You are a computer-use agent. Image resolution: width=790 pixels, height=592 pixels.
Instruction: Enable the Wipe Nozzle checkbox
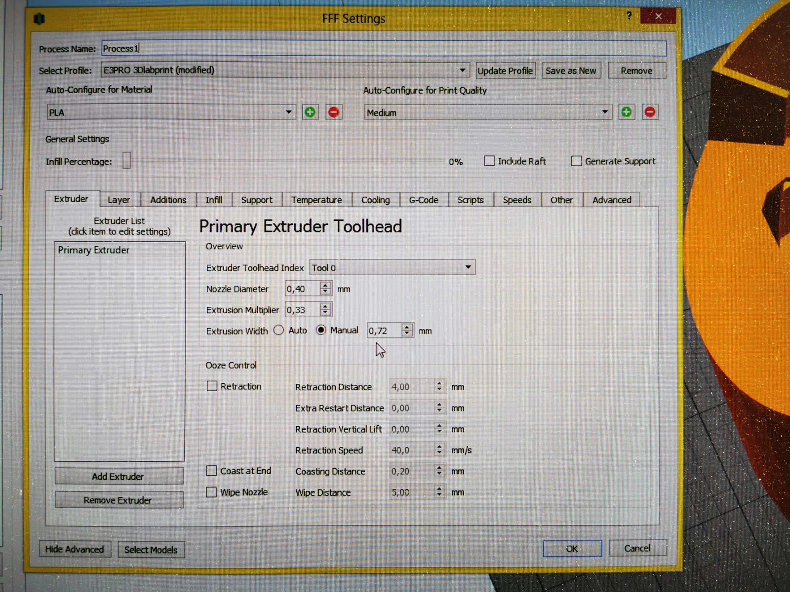(211, 492)
